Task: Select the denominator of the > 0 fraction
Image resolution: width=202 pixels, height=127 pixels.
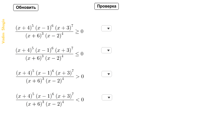Action: click(45, 81)
